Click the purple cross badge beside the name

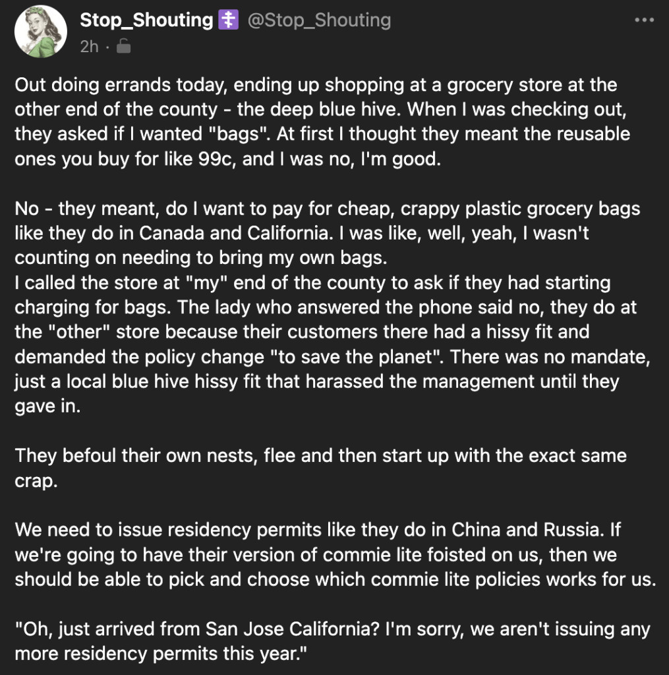point(228,20)
